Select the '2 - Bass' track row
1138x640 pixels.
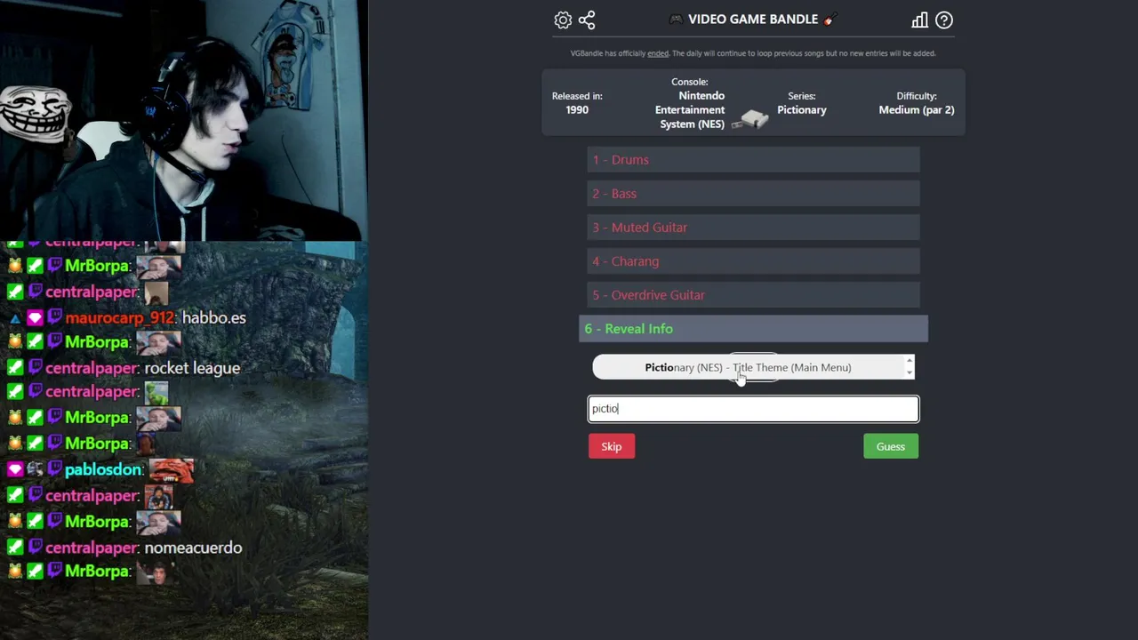pyautogui.click(x=753, y=194)
